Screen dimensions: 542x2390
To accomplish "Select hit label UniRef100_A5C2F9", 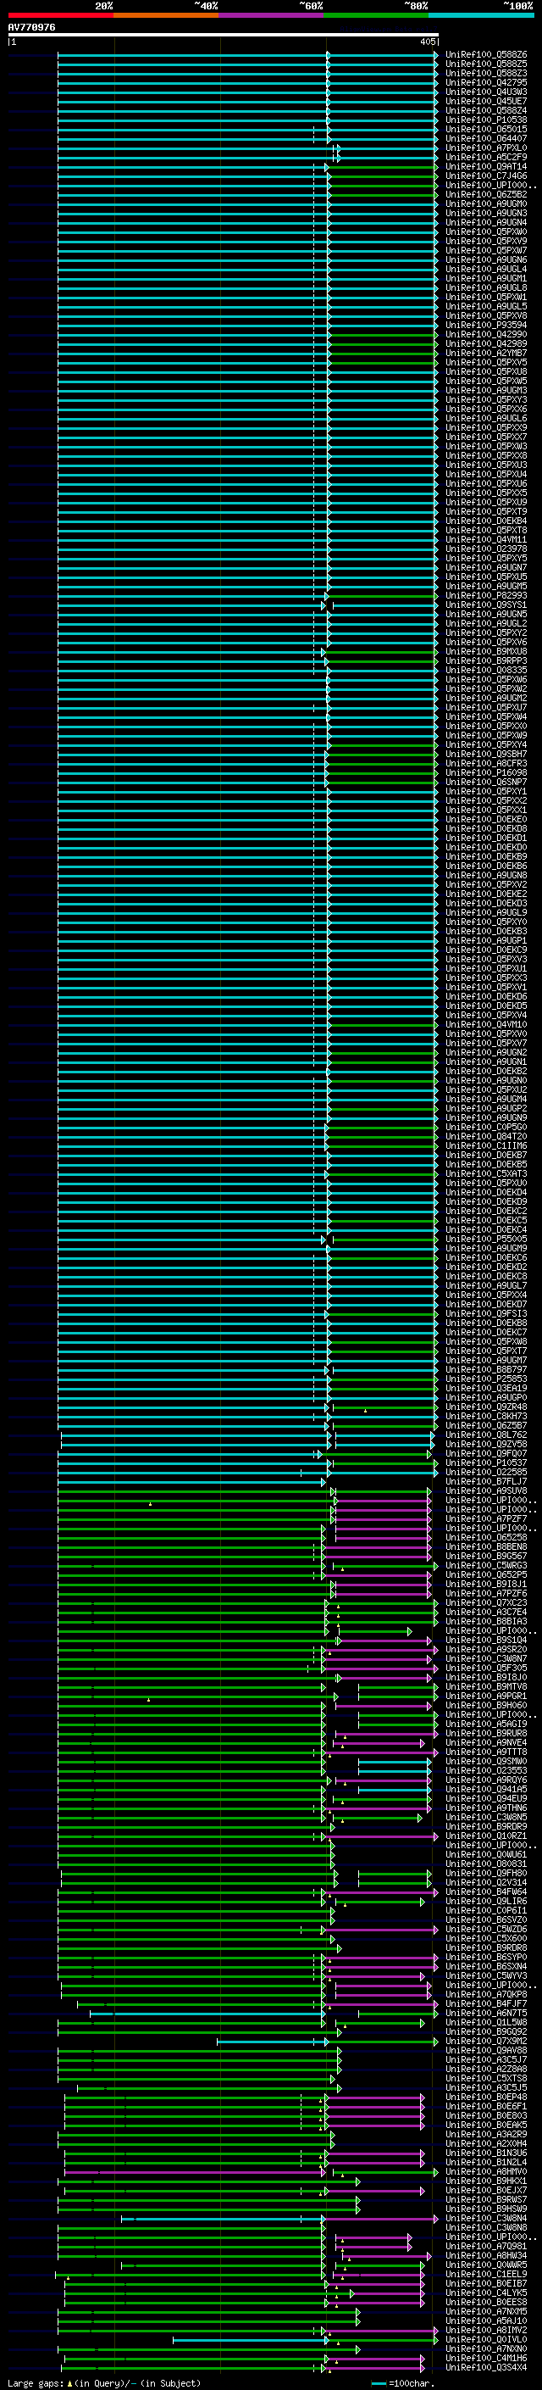I will tap(486, 158).
